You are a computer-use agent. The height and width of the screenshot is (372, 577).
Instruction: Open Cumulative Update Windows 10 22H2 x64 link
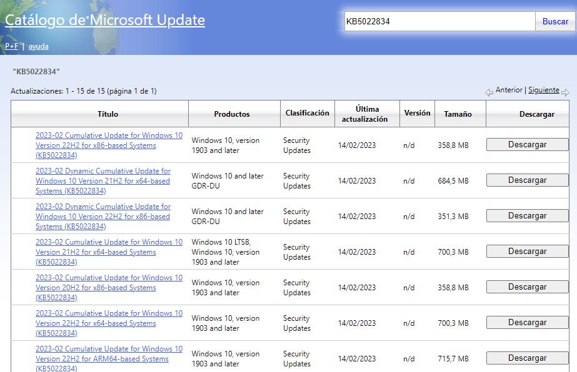(x=109, y=323)
